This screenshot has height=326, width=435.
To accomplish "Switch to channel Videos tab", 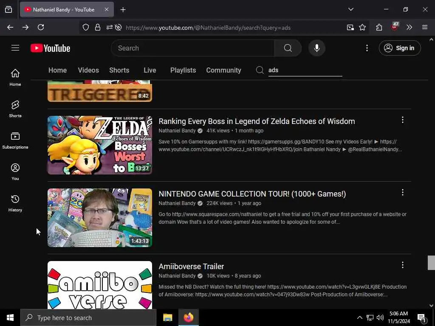I will coord(88,70).
